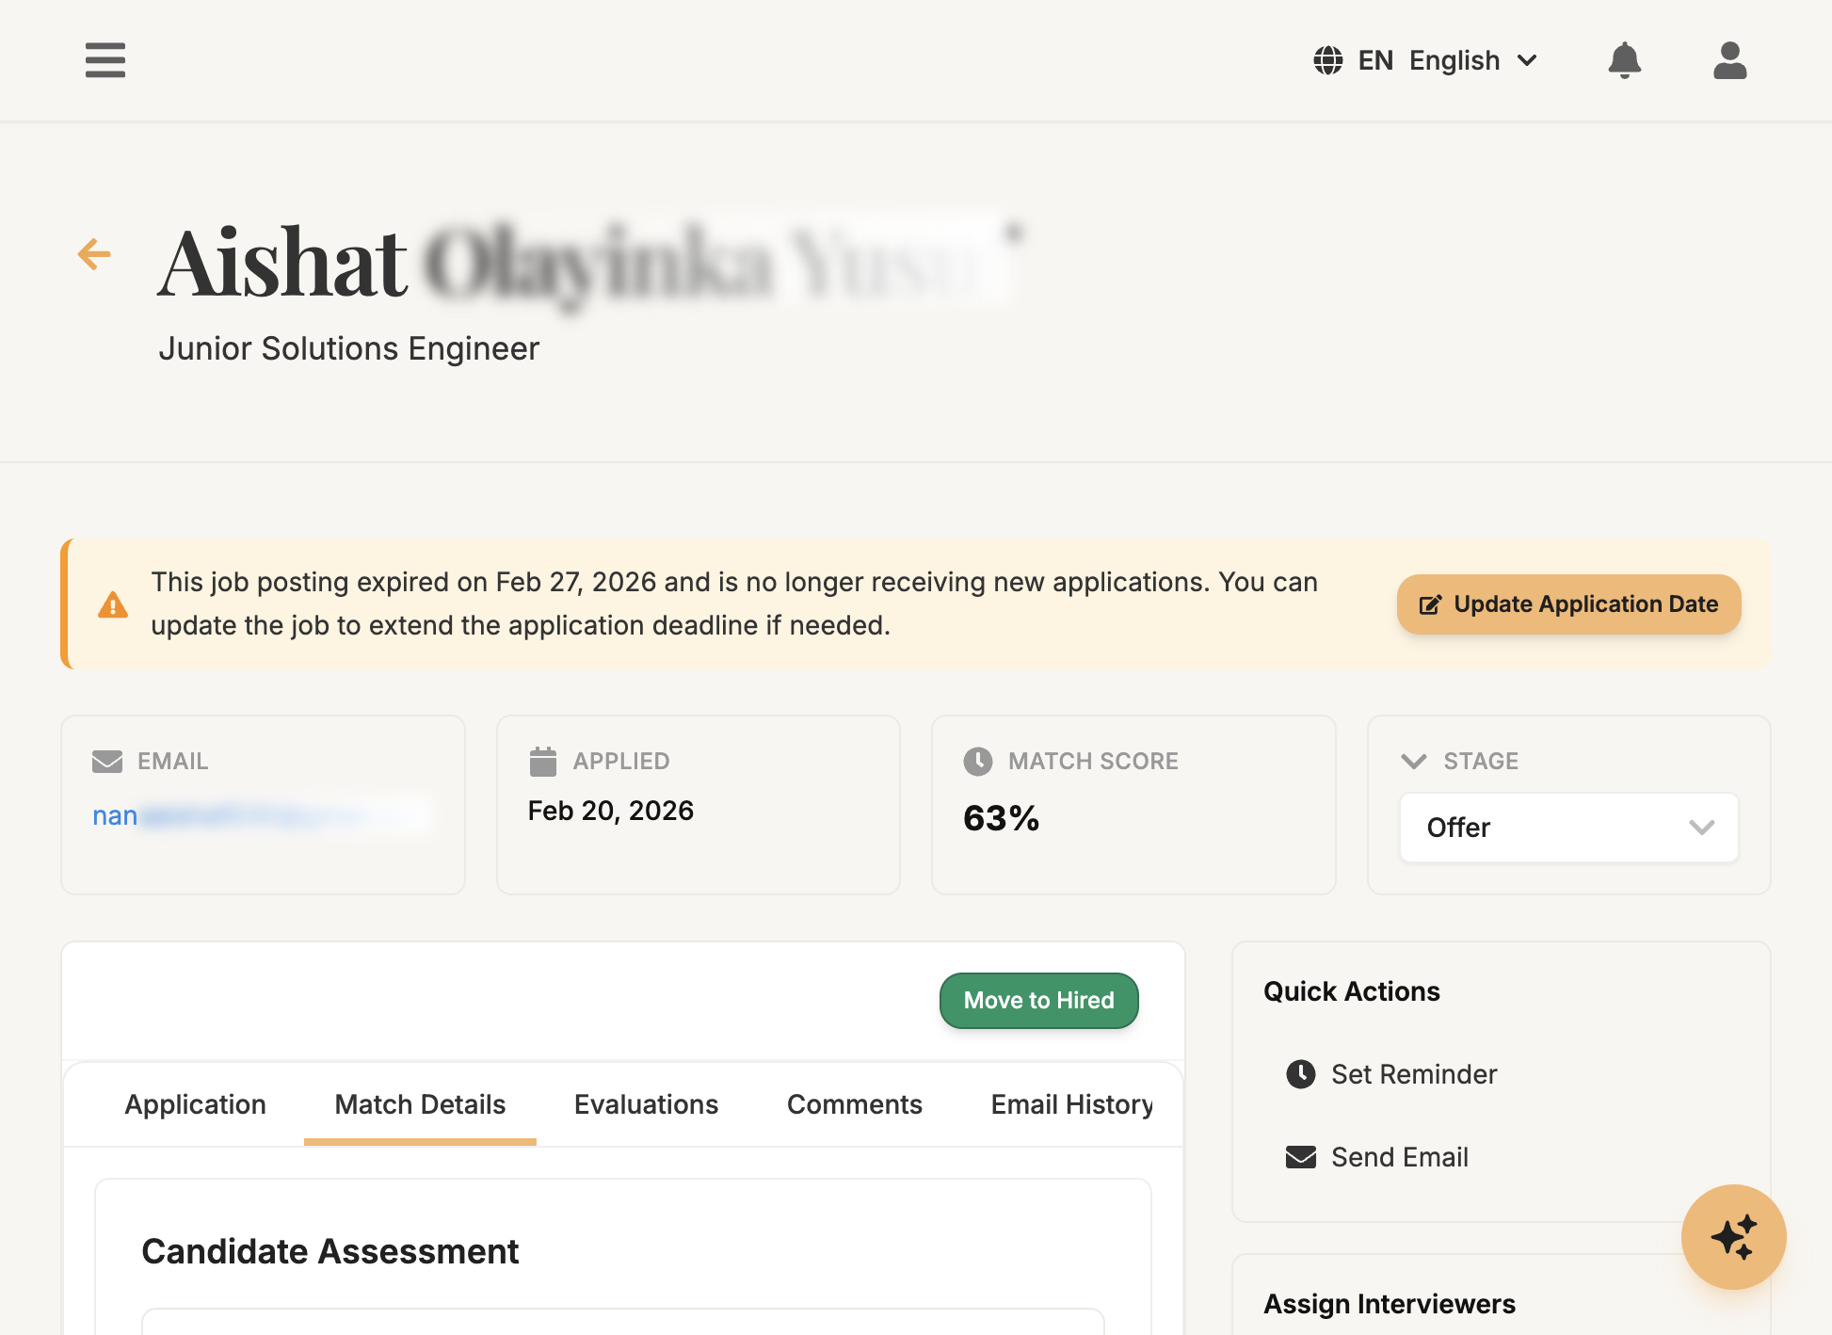
Task: Click the clock icon next to Set Reminder
Action: coord(1301,1073)
